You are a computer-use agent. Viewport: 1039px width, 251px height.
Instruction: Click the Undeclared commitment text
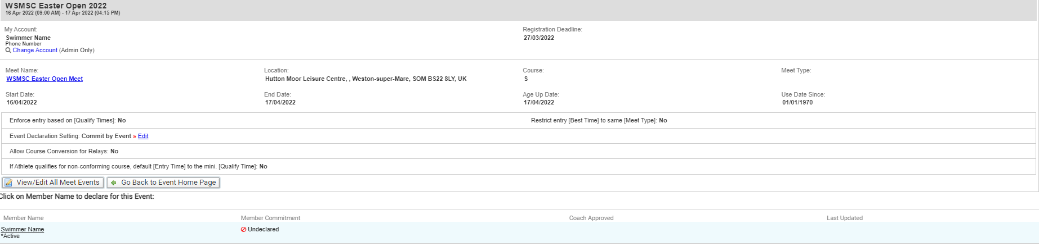coord(263,230)
